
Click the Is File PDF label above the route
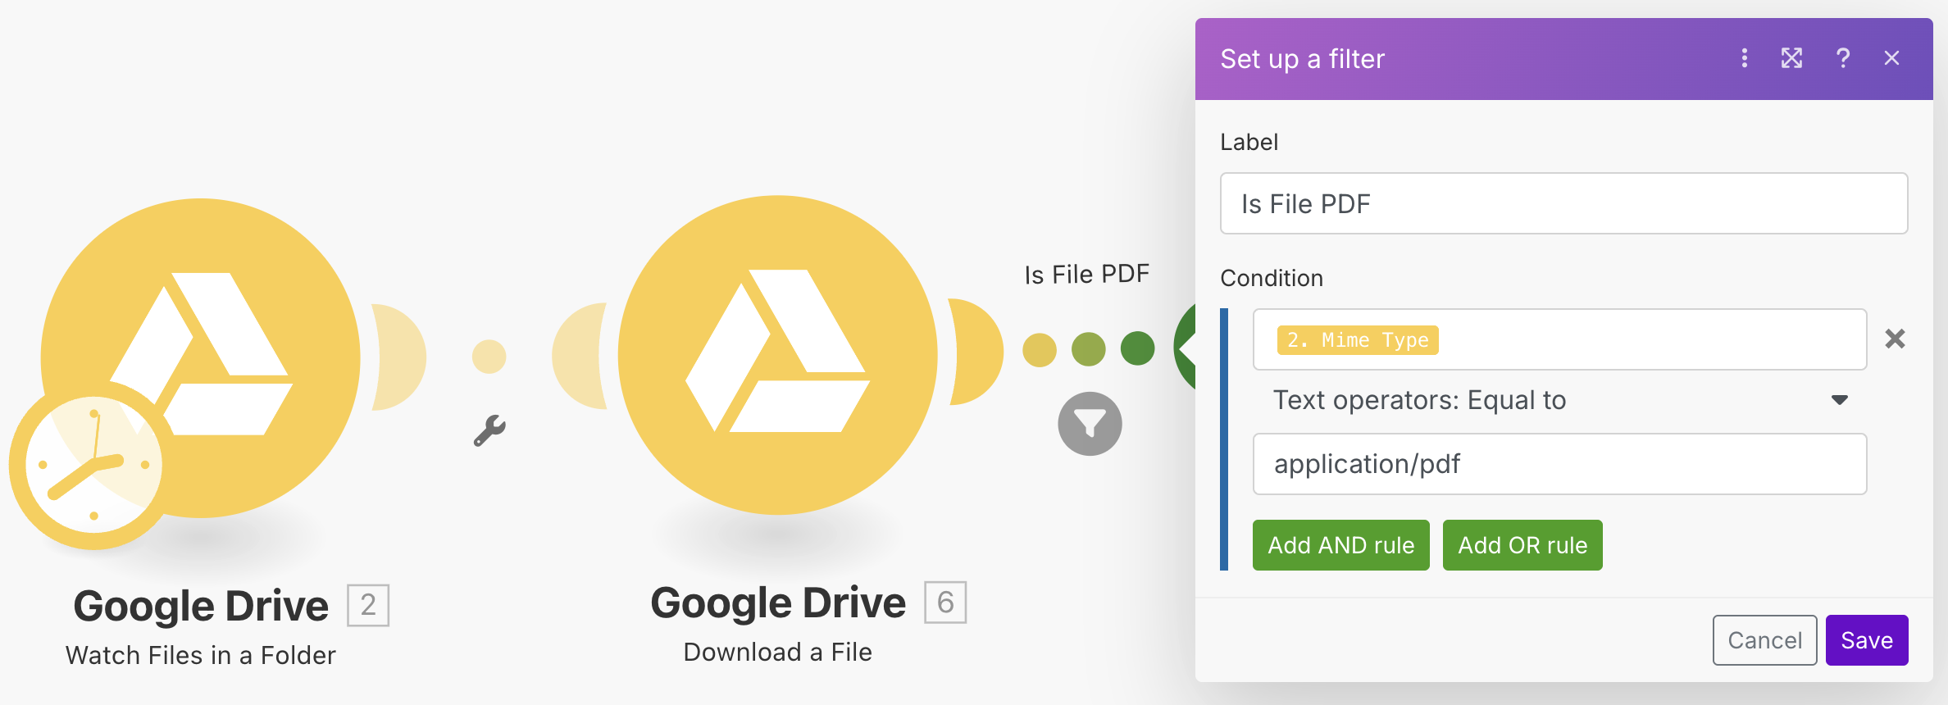tap(1086, 274)
